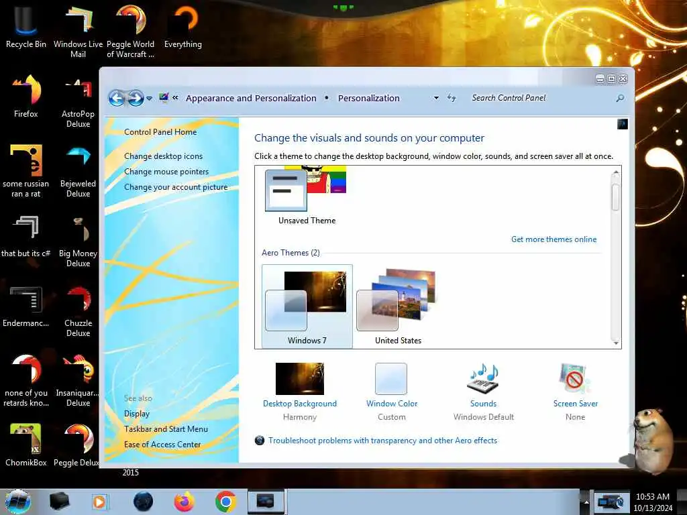Open the help icon in Personalization window
This screenshot has height=515, width=687.
click(622, 124)
